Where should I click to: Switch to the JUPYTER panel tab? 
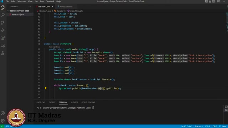[74, 102]
